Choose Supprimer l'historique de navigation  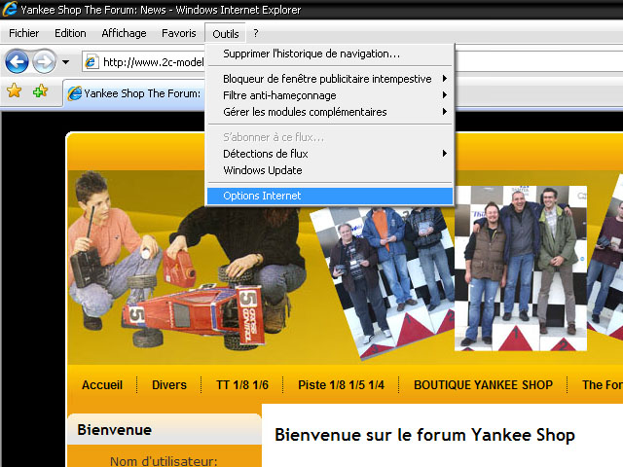point(330,54)
